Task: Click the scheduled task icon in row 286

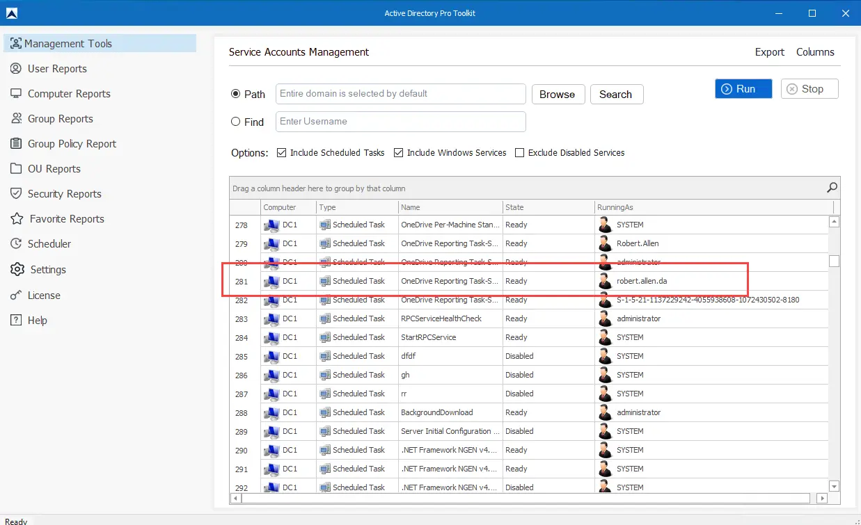Action: [x=325, y=375]
